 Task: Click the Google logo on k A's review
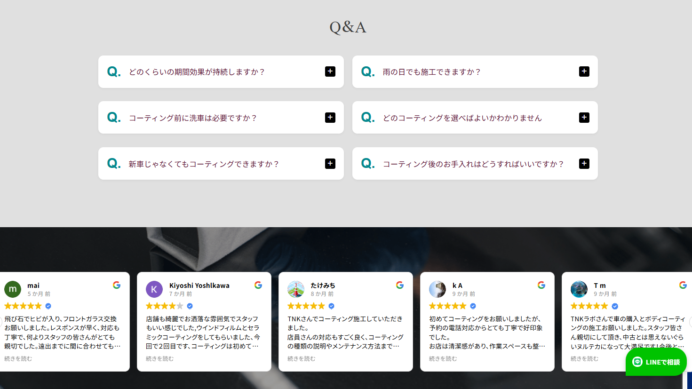tap(541, 285)
